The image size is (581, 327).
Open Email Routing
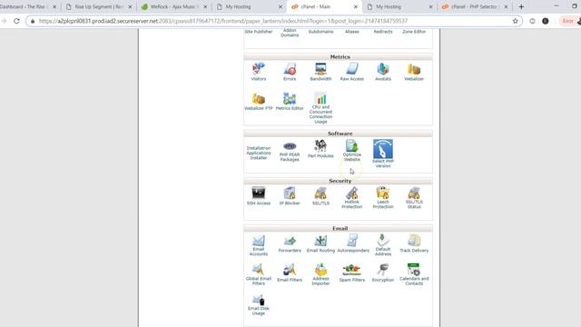pyautogui.click(x=320, y=244)
